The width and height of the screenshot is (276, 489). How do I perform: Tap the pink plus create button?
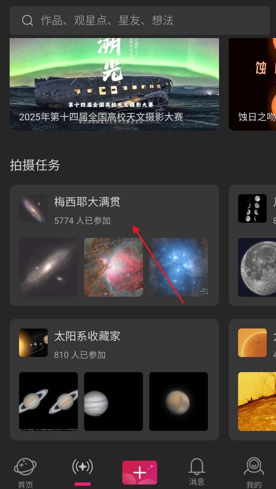pyautogui.click(x=140, y=472)
